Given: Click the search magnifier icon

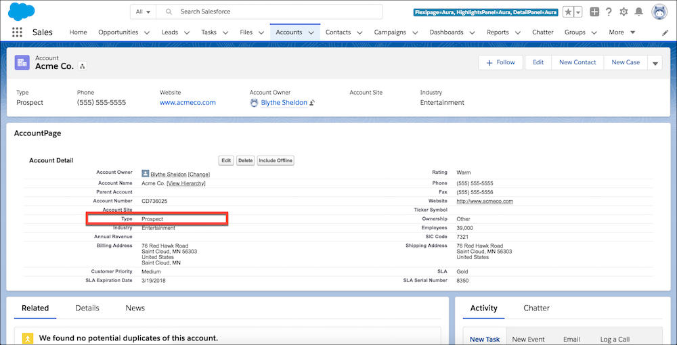Looking at the screenshot, I should pos(169,12).
